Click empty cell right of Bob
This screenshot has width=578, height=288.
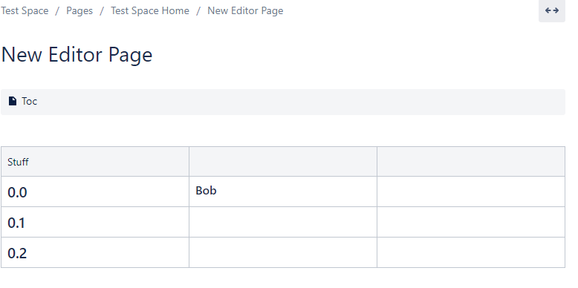coord(471,192)
